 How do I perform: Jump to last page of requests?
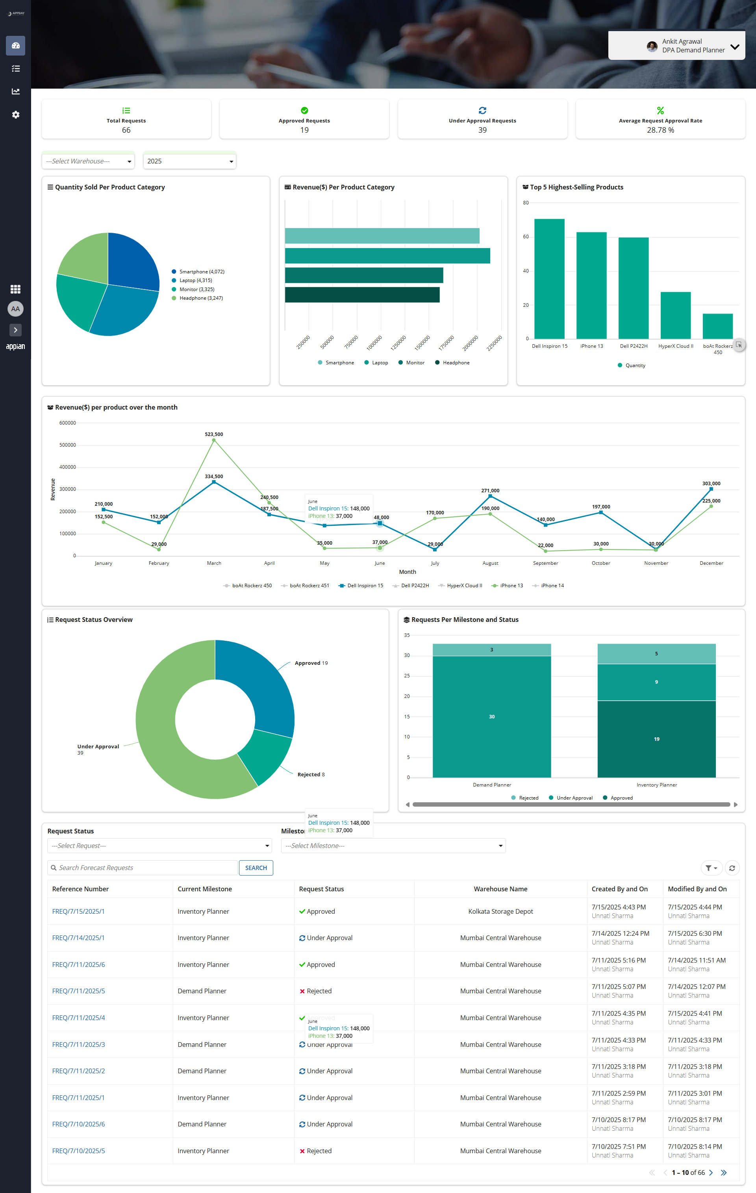(724, 1172)
